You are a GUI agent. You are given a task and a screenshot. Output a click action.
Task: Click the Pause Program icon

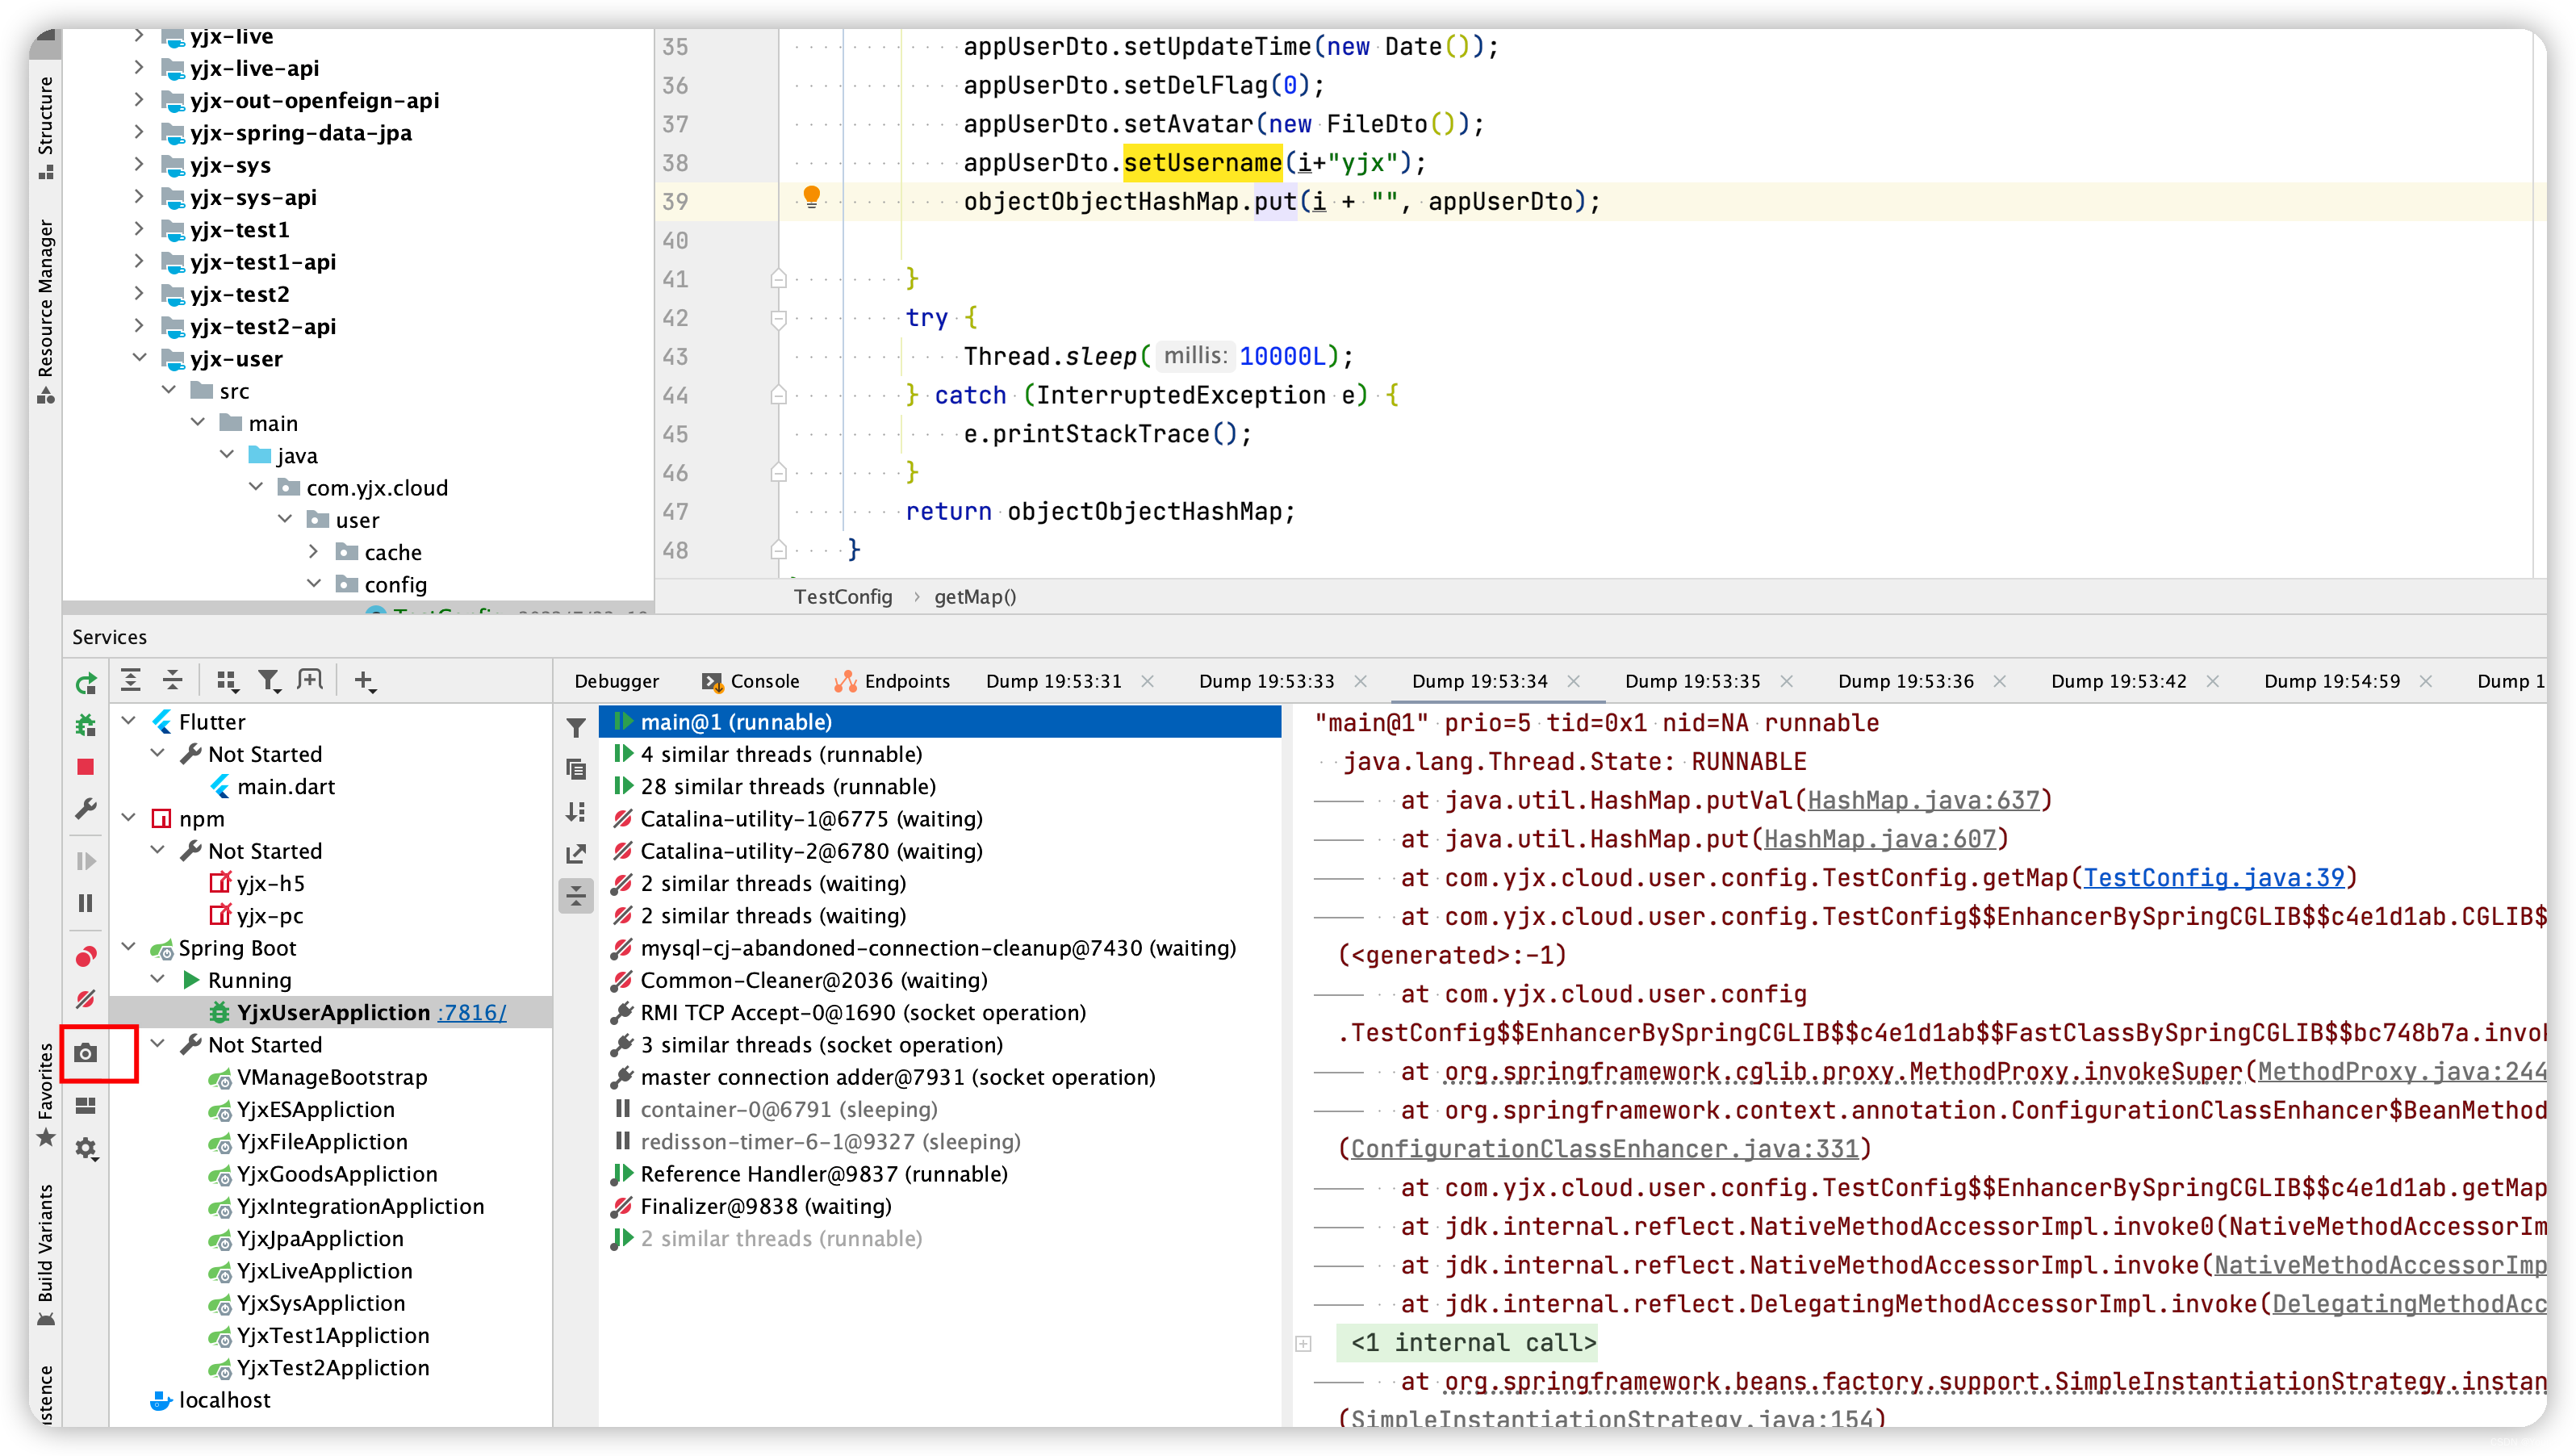click(x=86, y=903)
